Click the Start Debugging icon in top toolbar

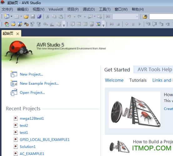(108, 17)
